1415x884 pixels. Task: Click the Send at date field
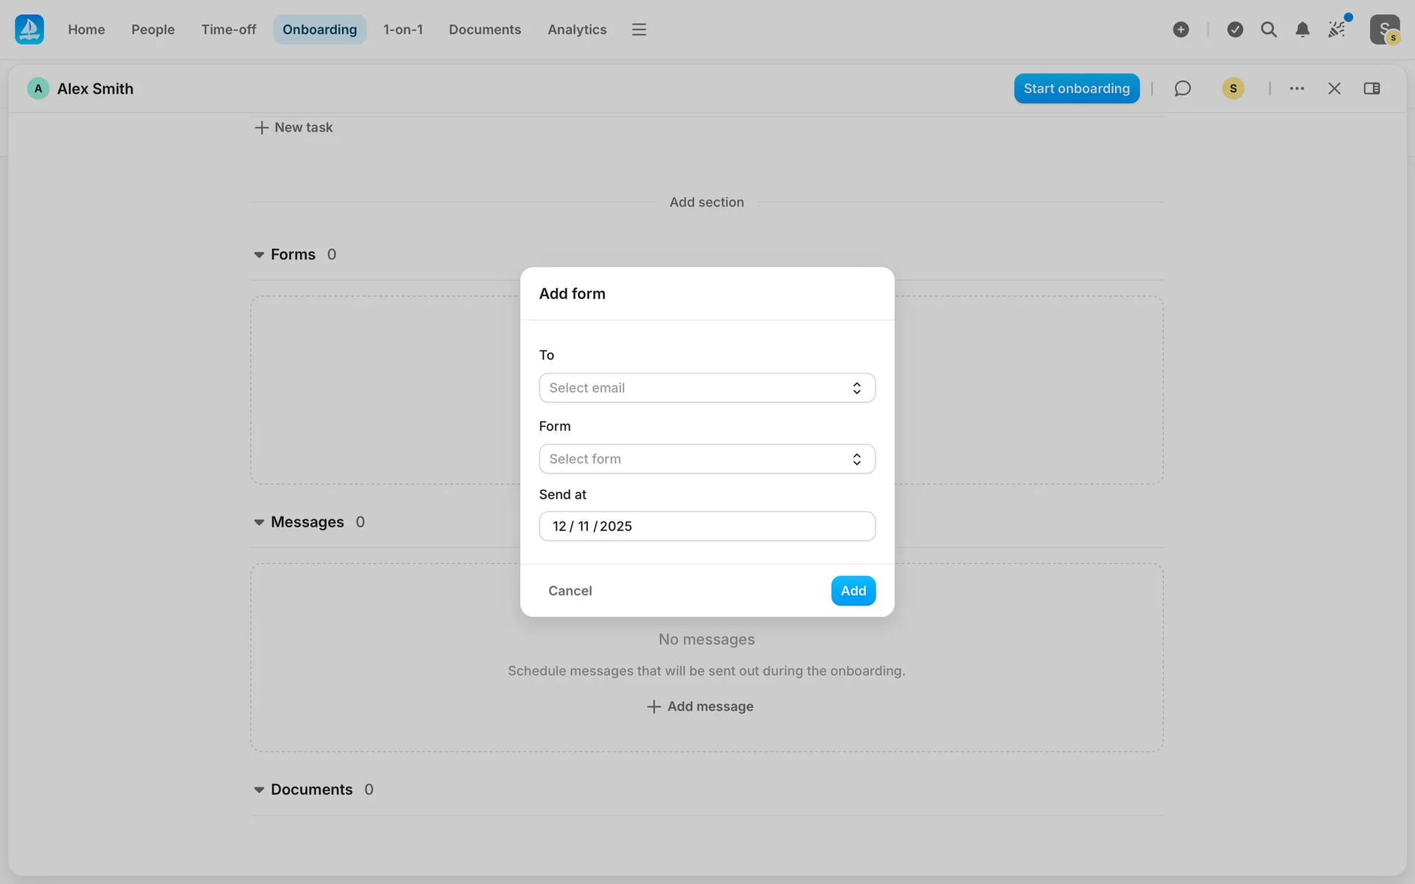(707, 527)
